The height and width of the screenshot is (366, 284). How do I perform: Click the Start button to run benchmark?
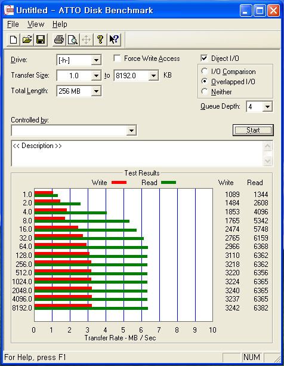click(x=253, y=130)
